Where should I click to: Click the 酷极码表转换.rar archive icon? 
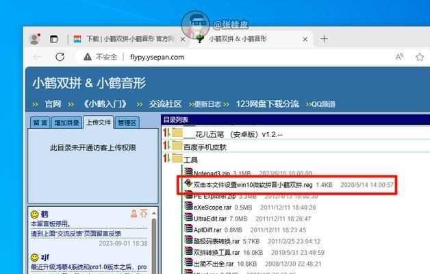(x=189, y=240)
